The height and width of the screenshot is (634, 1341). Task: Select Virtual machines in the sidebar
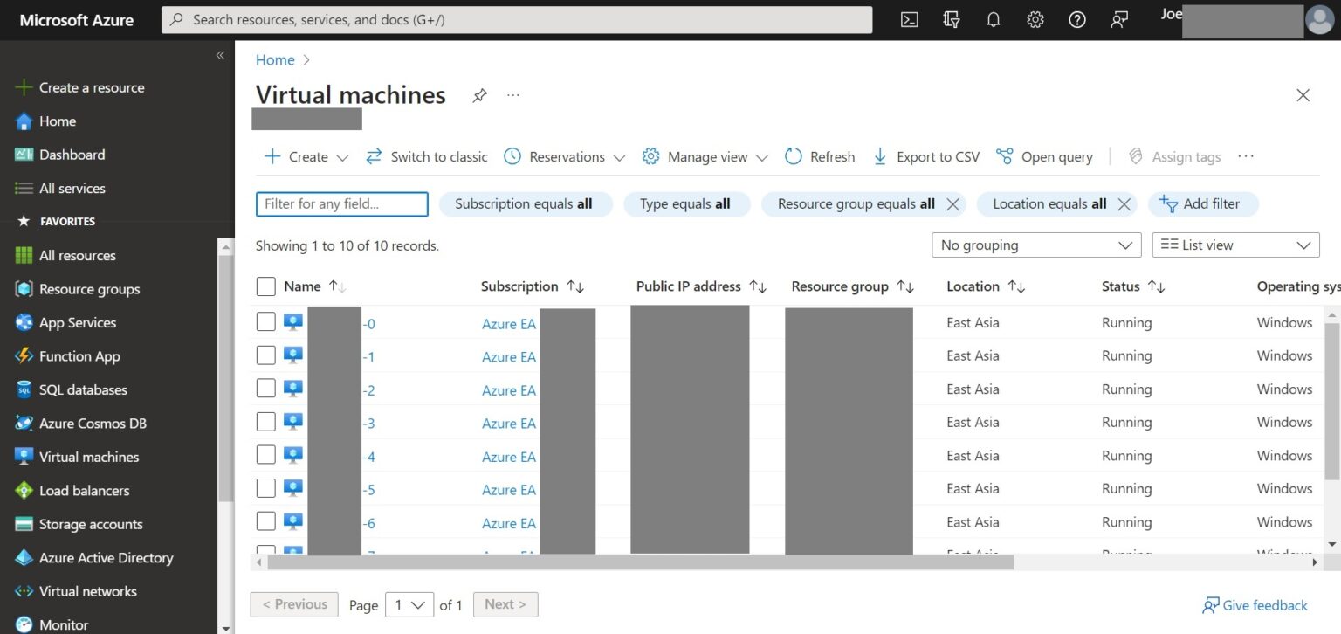point(89,457)
